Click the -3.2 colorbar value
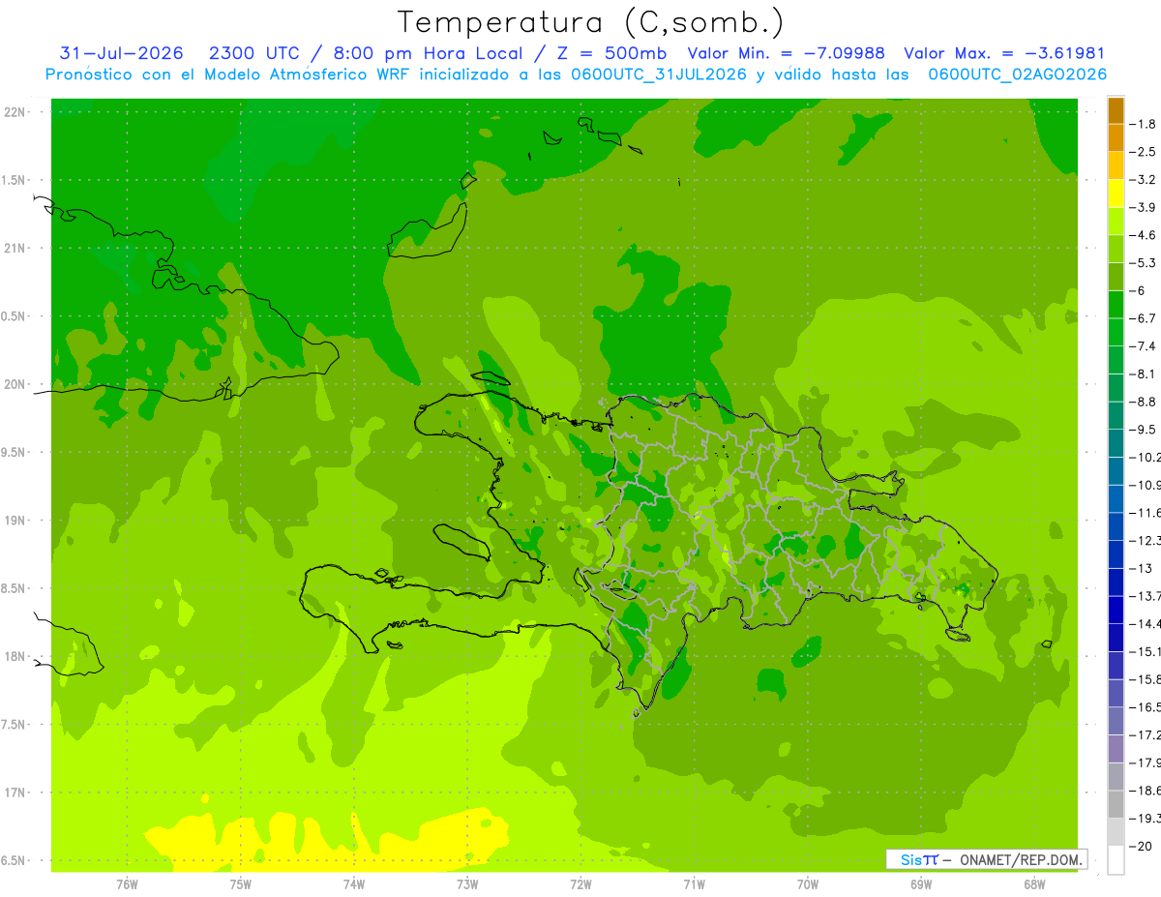Screen dimensions: 1161x897 point(1145,180)
